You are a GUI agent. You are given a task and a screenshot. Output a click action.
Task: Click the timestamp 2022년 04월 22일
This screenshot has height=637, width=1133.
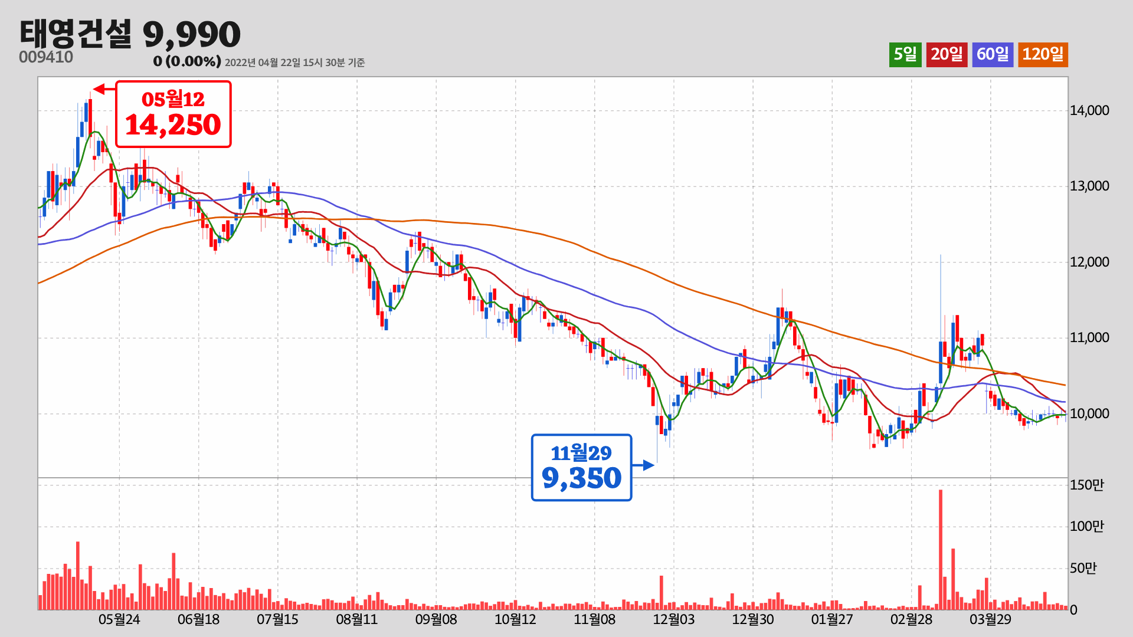pos(263,63)
